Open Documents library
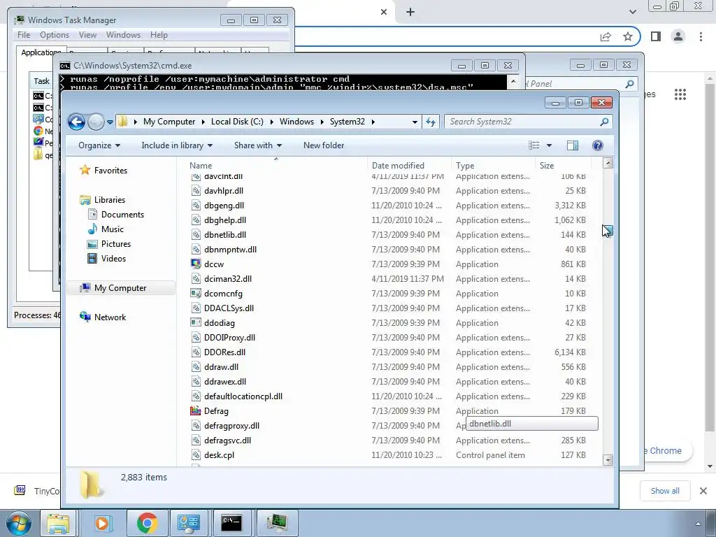 (122, 214)
